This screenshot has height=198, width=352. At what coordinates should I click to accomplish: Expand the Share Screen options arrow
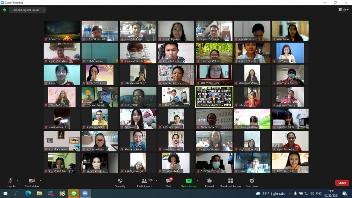click(x=197, y=181)
